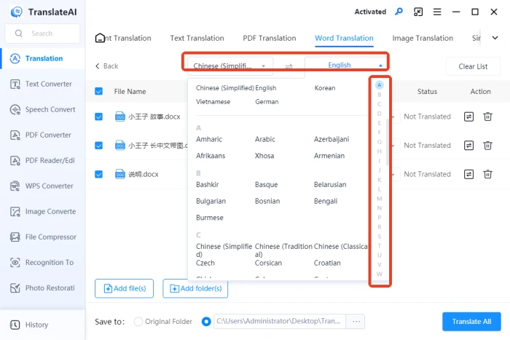Click the sidebar Search field

pyautogui.click(x=42, y=33)
